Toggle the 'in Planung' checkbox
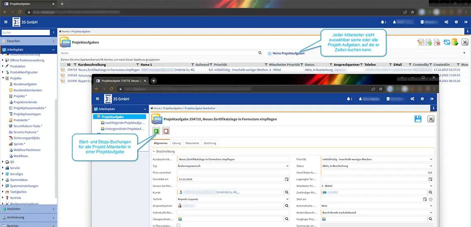This screenshot has width=471, height=227. click(x=178, y=225)
